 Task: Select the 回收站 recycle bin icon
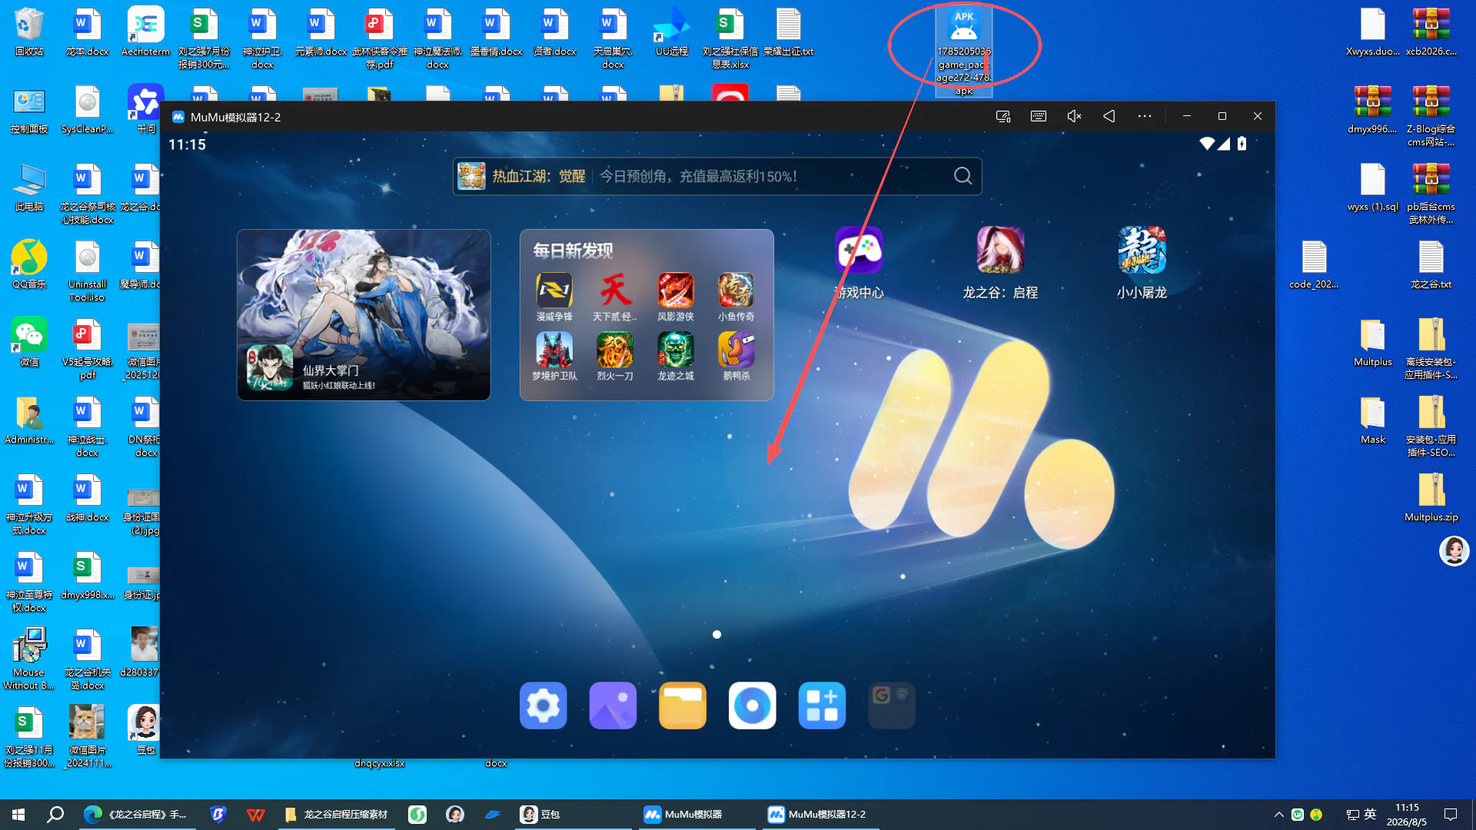point(29,32)
